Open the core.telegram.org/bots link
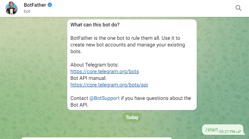249x139 pixels. point(105,71)
